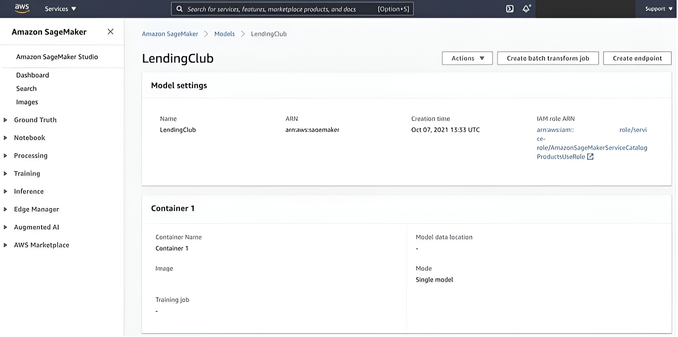Screen dimensions: 678x337
Task: Open the Support dropdown menu
Action: tap(658, 9)
